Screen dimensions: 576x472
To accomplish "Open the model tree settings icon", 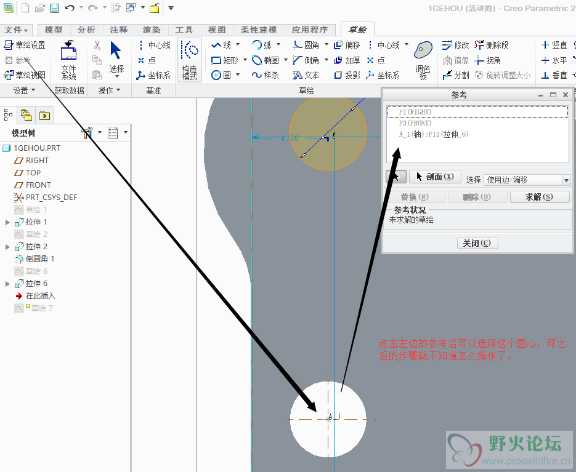I will (87, 133).
